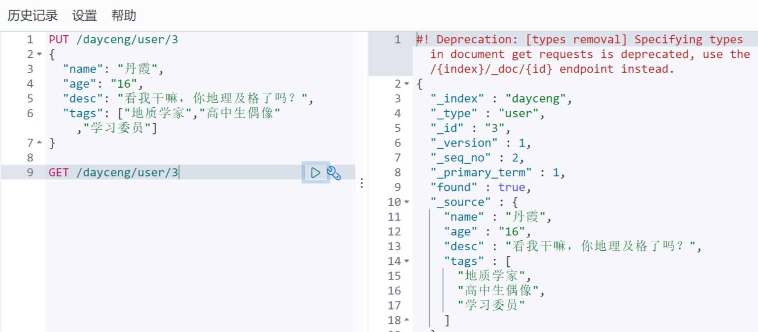The width and height of the screenshot is (758, 332).
Task: Click "_version" : 1 in response
Action: [x=481, y=143]
